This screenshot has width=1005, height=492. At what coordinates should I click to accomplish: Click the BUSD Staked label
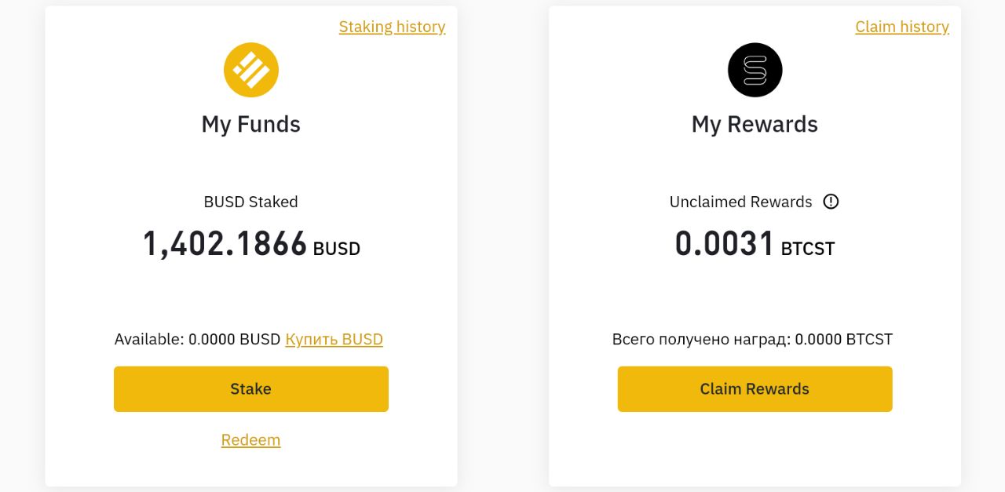click(250, 202)
